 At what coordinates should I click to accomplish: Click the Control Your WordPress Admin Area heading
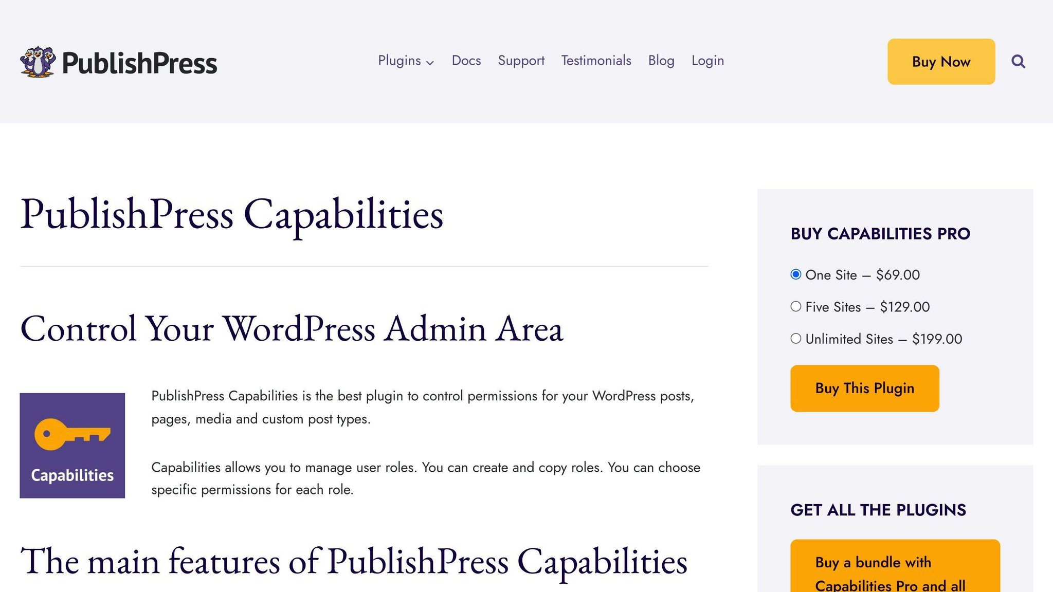pyautogui.click(x=292, y=328)
